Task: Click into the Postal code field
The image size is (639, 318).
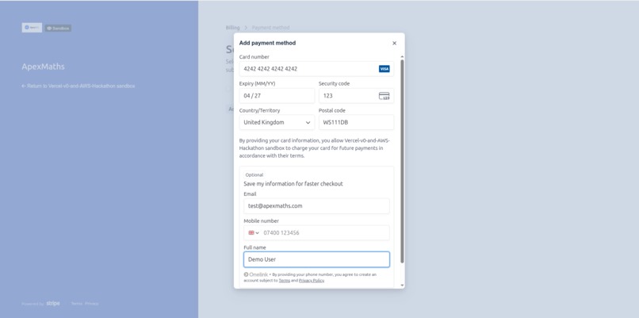Action: point(356,122)
